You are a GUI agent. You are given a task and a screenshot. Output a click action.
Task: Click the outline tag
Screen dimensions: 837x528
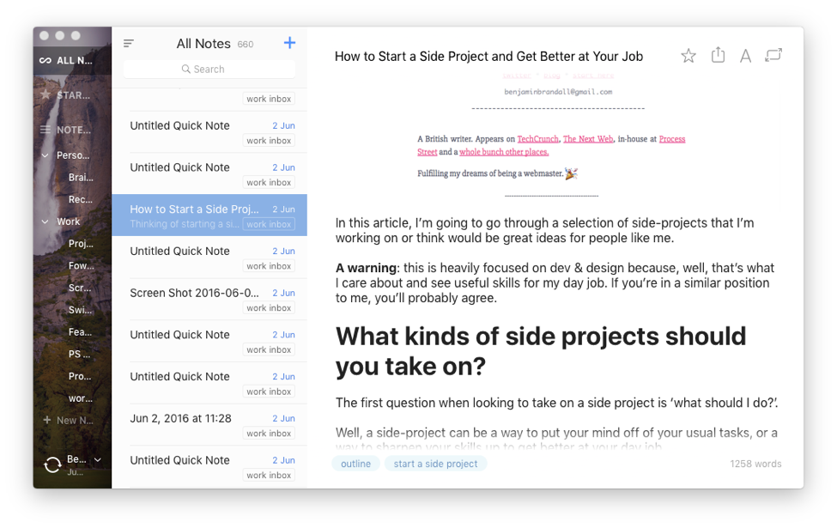tap(355, 464)
